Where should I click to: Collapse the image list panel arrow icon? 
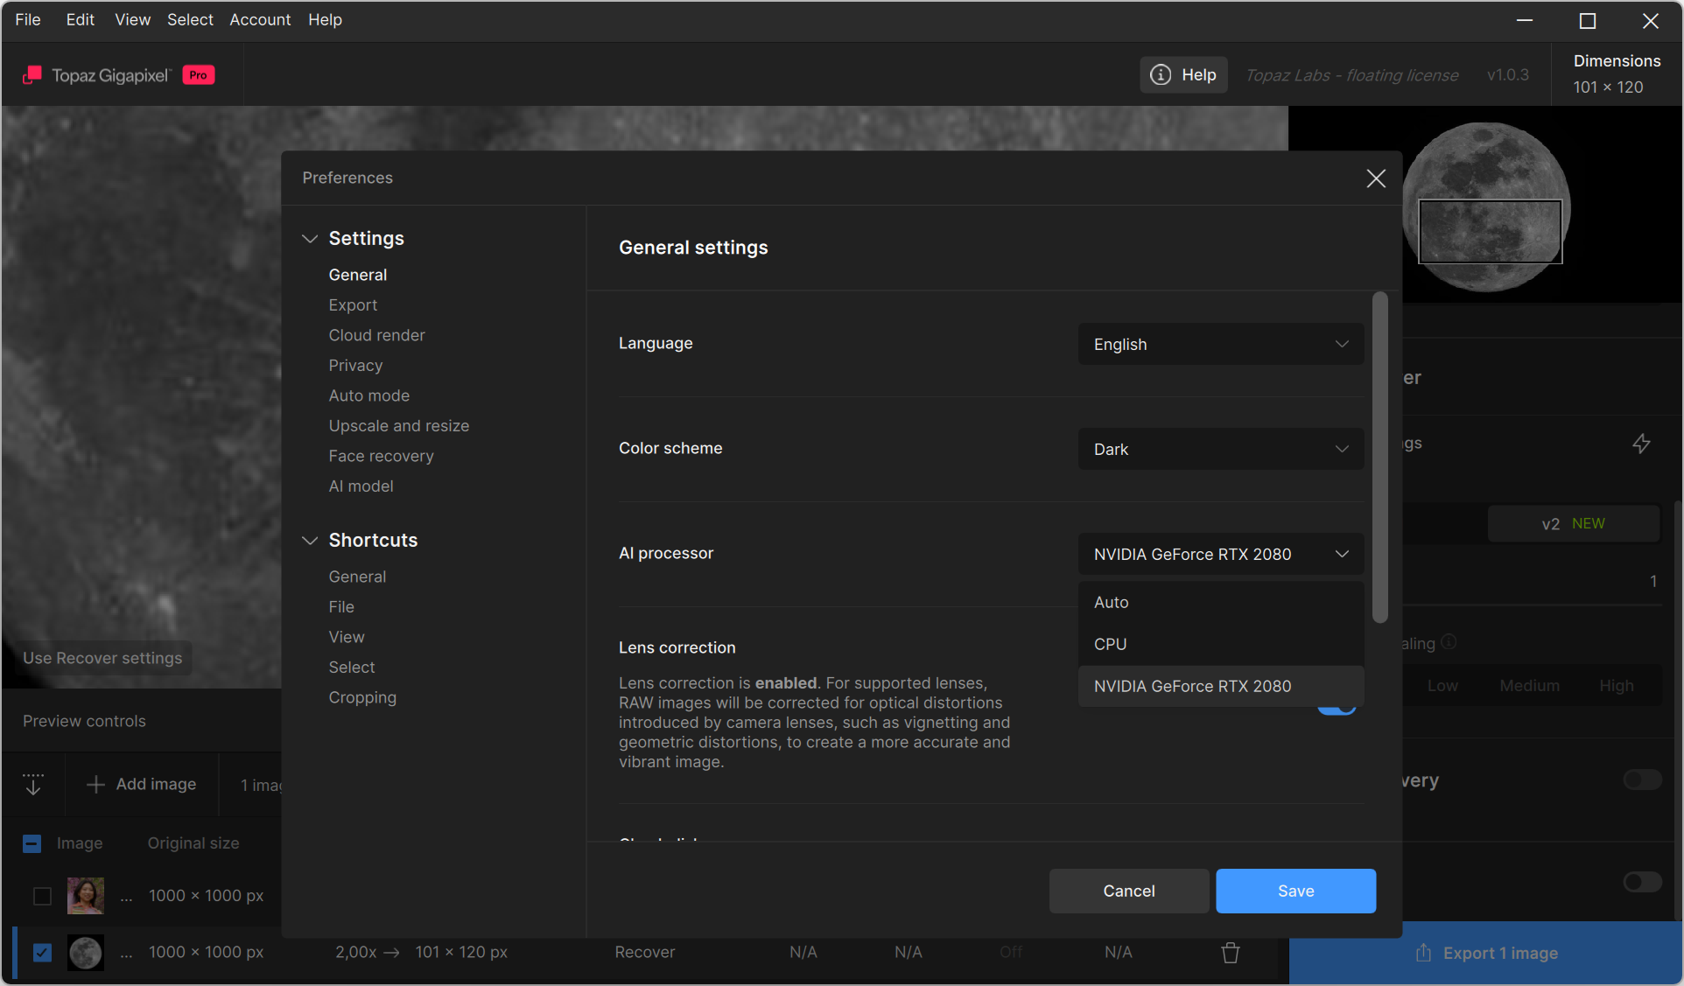[x=33, y=785]
